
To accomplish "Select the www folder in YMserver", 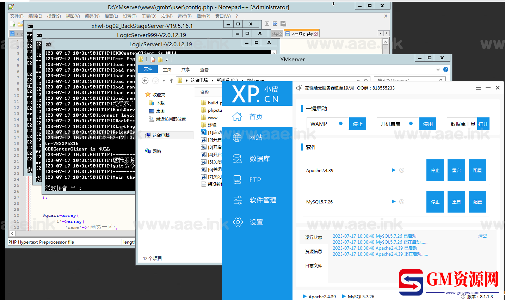I will [213, 118].
